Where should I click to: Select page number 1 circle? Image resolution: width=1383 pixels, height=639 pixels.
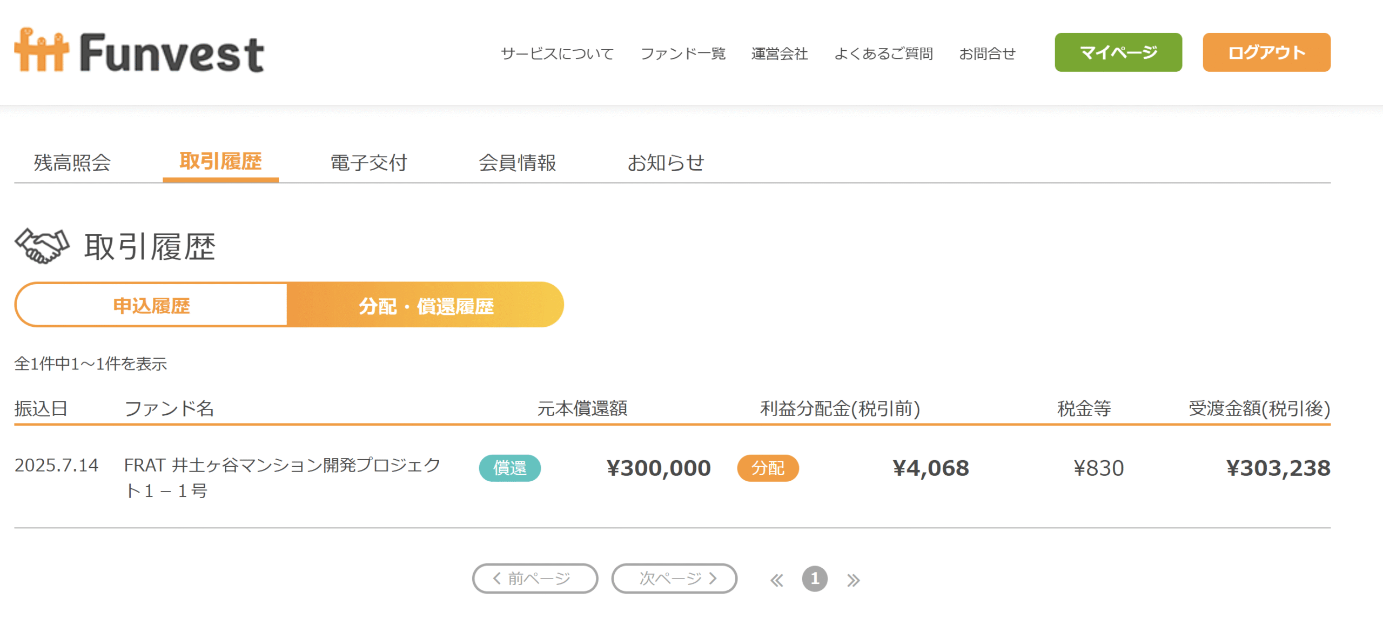[815, 579]
